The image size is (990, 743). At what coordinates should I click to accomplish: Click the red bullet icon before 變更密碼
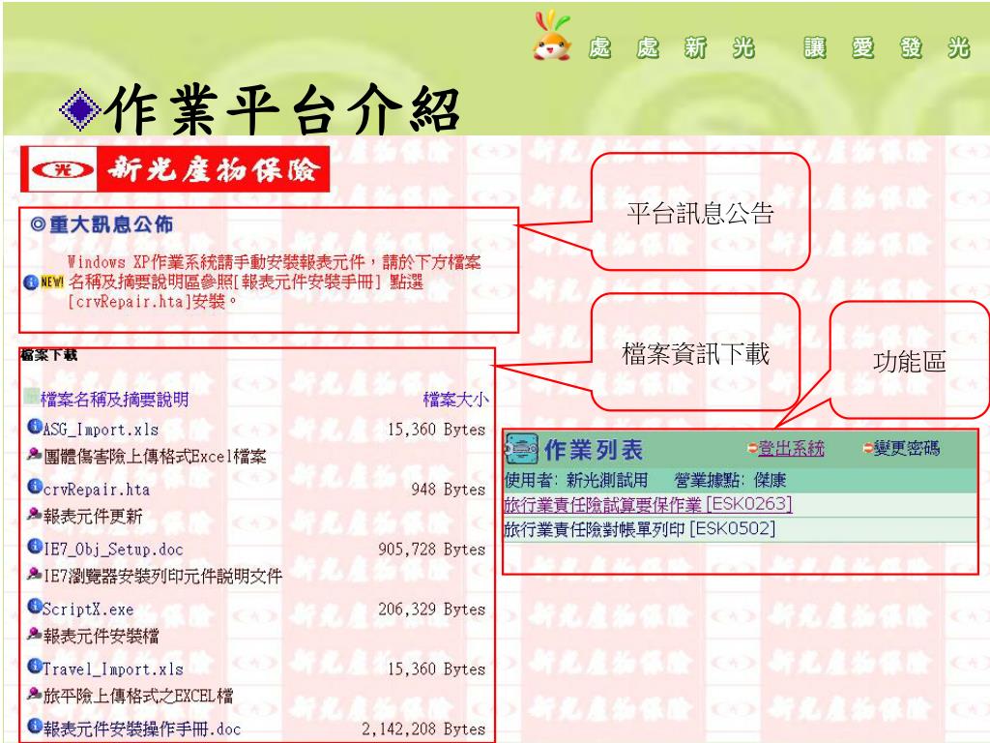(x=868, y=448)
